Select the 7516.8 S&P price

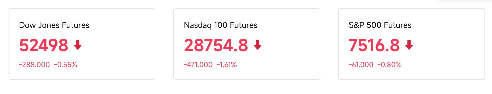click(x=374, y=45)
